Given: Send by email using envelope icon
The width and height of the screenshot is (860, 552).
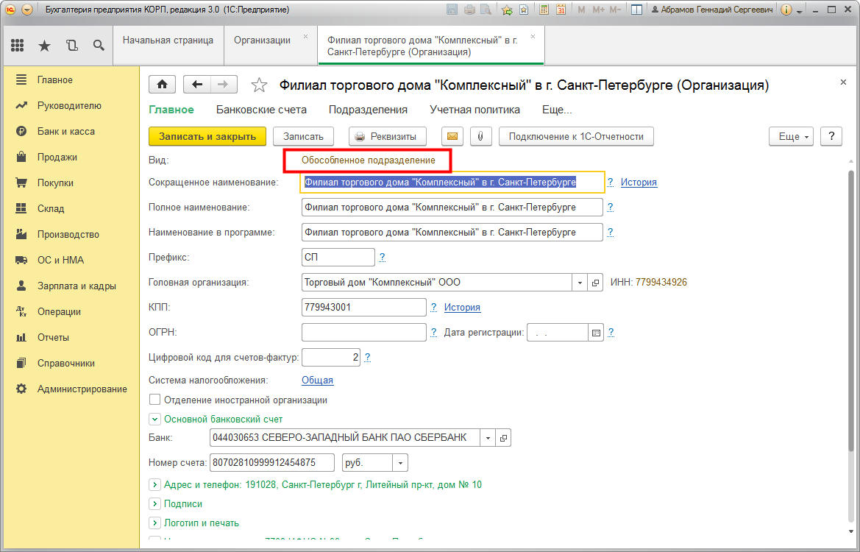Looking at the screenshot, I should coord(452,136).
